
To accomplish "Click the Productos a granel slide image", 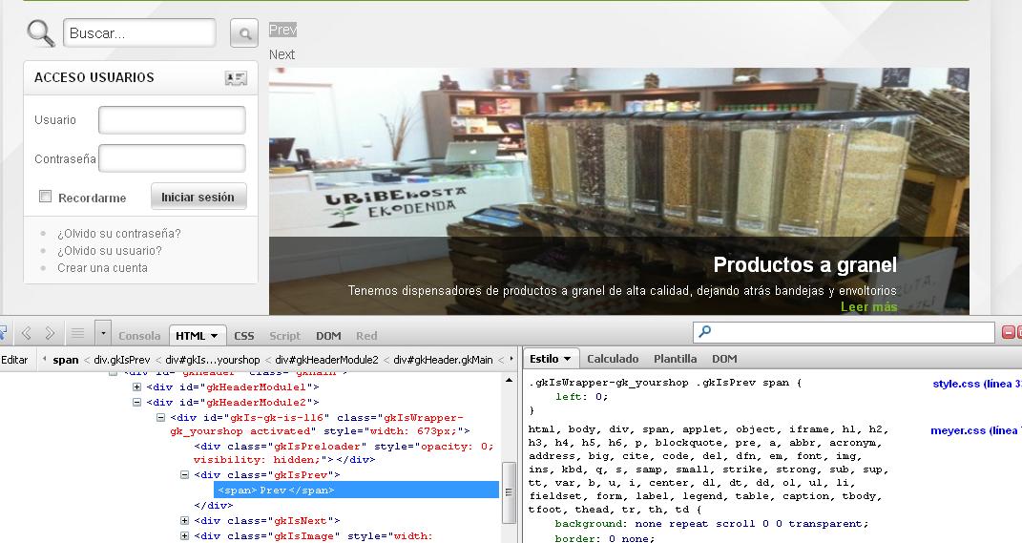I will [618, 191].
